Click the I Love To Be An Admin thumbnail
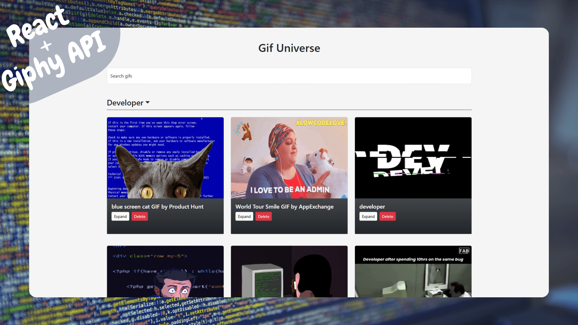Viewport: 578px width, 325px height. (x=289, y=158)
